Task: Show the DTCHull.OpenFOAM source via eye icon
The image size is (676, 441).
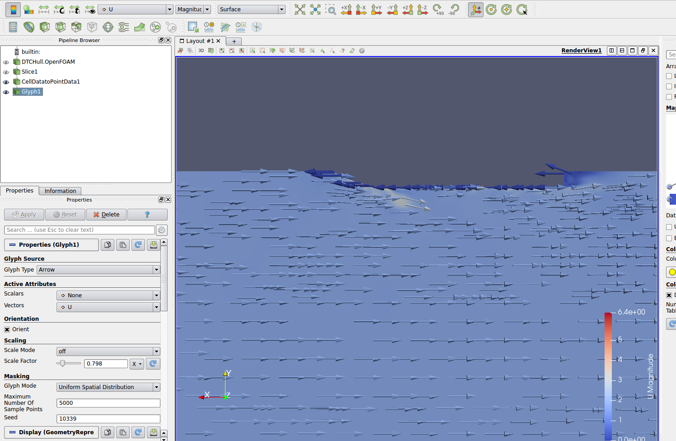Action: 6,62
